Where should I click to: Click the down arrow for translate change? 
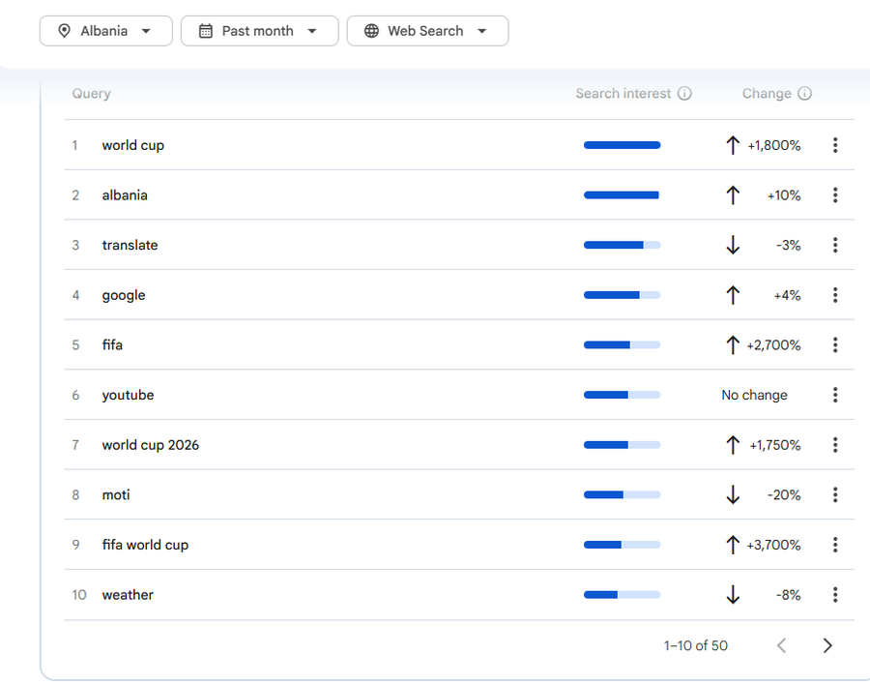733,246
